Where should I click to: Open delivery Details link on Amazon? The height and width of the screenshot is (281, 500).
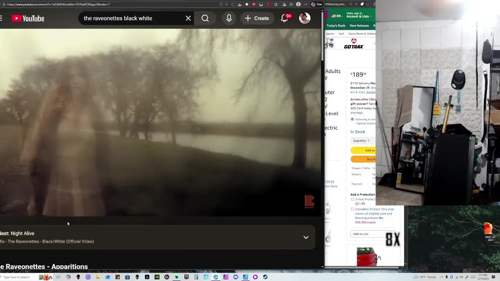tap(371, 92)
